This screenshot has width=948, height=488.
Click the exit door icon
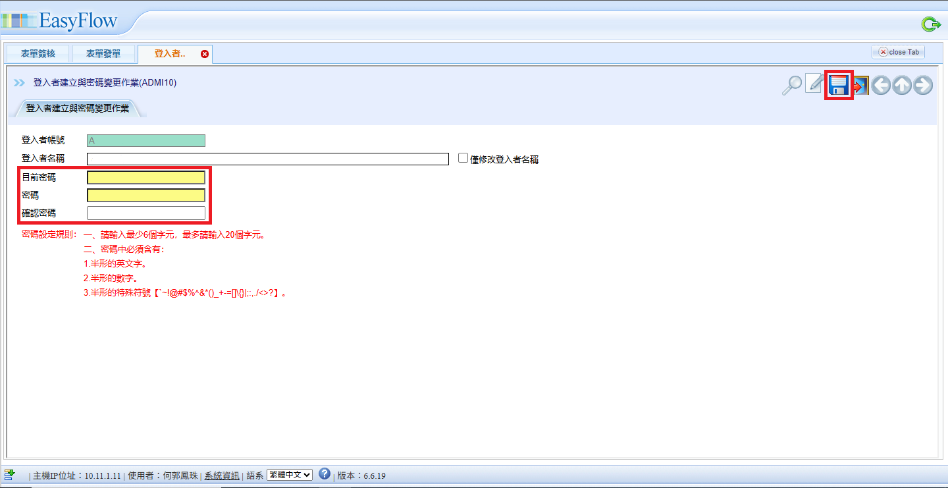861,86
